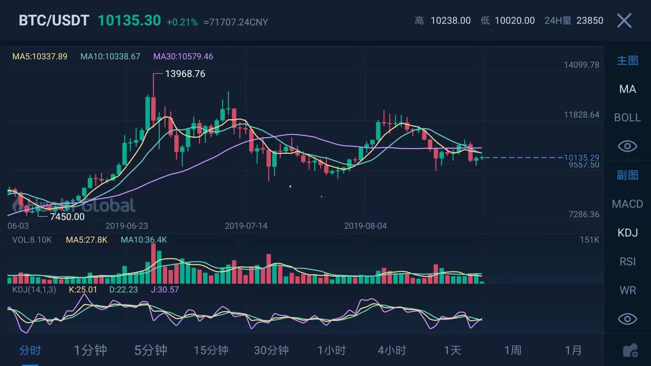Open chart settings gear icon

pyautogui.click(x=630, y=350)
